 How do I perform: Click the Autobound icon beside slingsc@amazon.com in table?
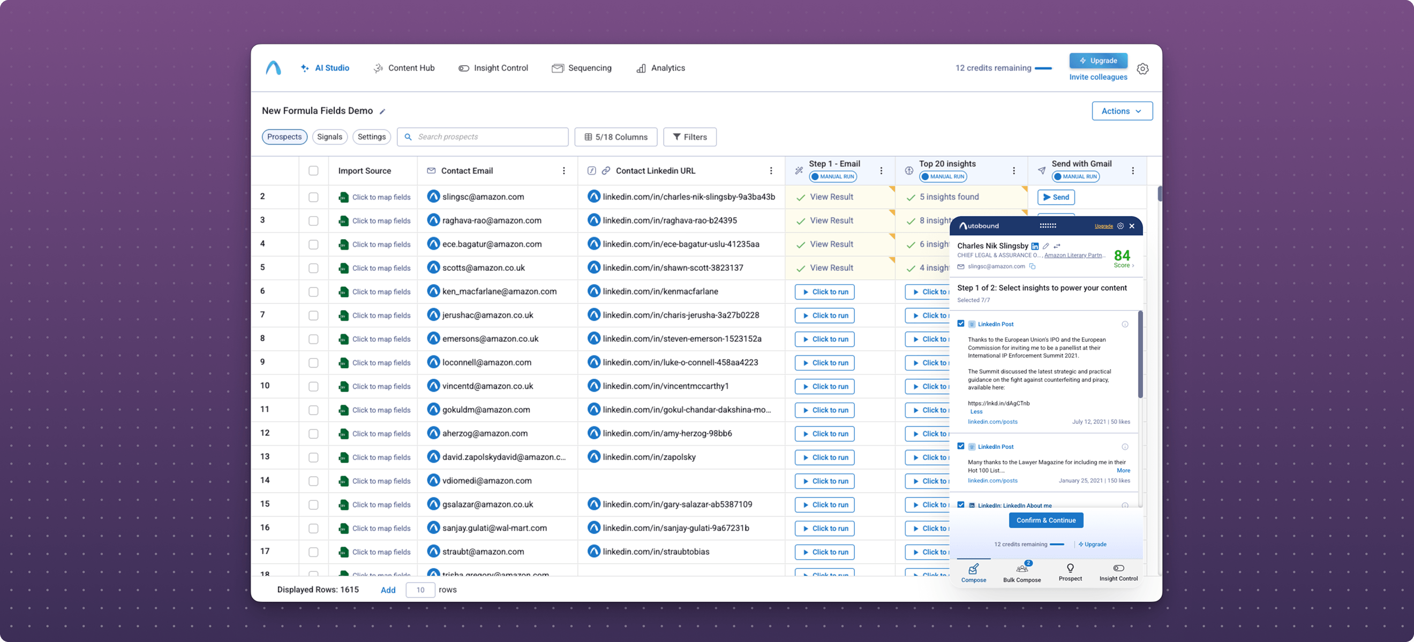pyautogui.click(x=434, y=197)
